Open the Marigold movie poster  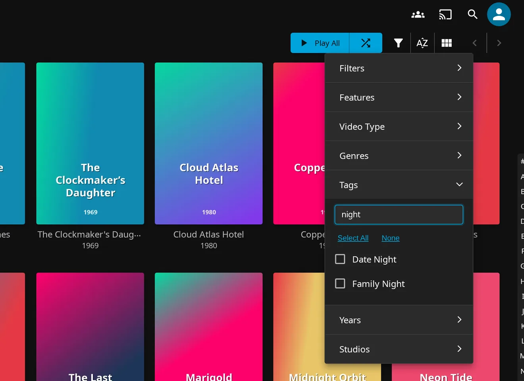click(209, 327)
